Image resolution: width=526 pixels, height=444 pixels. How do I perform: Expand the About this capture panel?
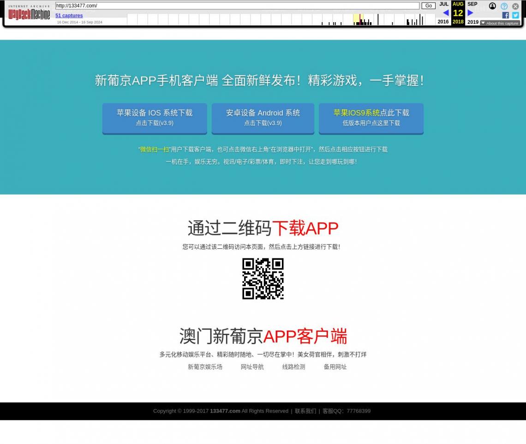coord(500,23)
